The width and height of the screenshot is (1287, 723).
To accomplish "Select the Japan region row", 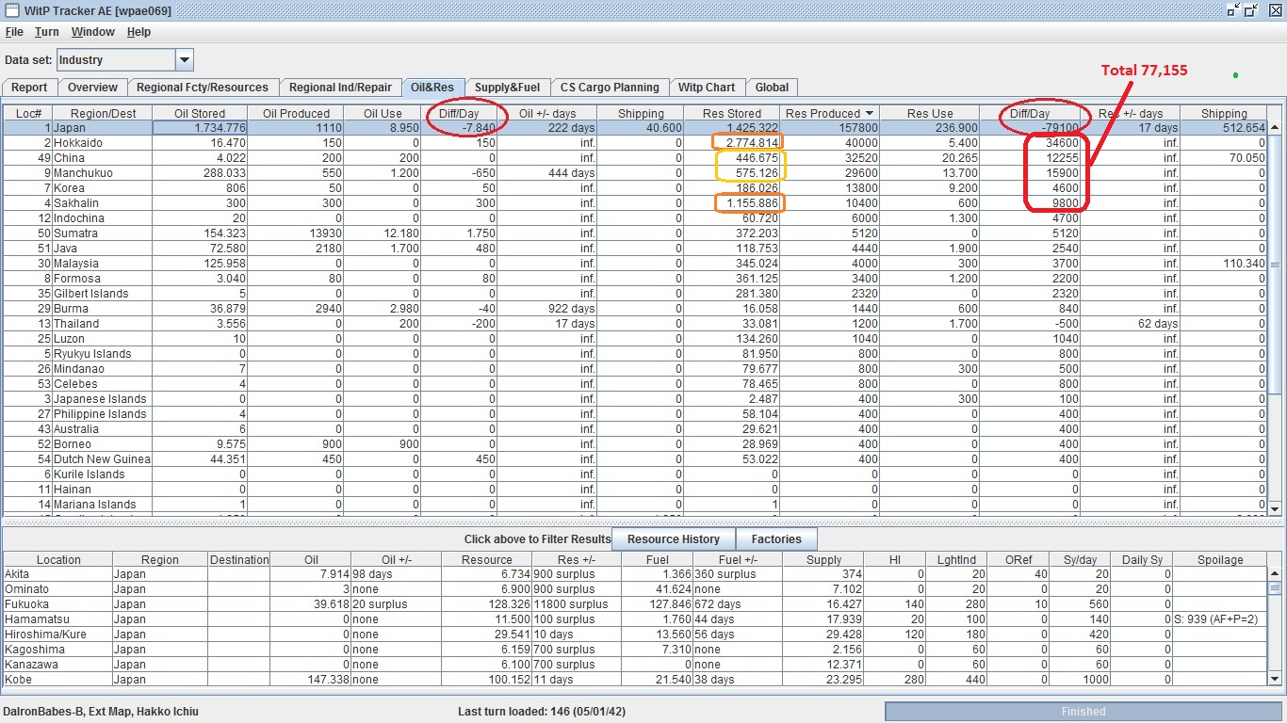I will (635, 128).
